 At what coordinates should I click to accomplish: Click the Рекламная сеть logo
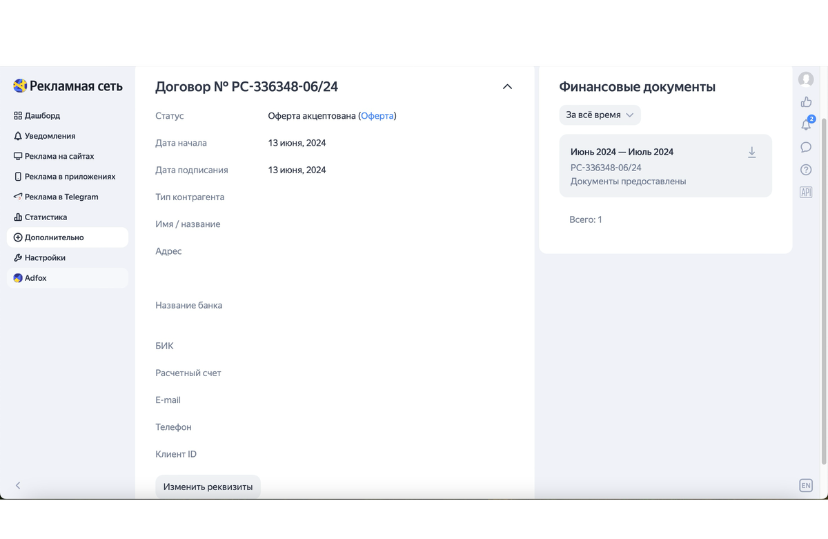coord(68,86)
